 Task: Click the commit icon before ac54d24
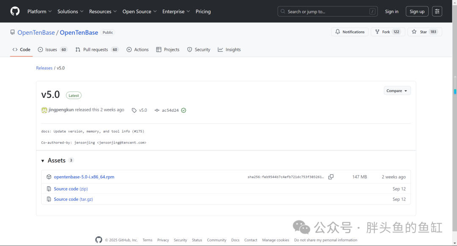pos(157,110)
